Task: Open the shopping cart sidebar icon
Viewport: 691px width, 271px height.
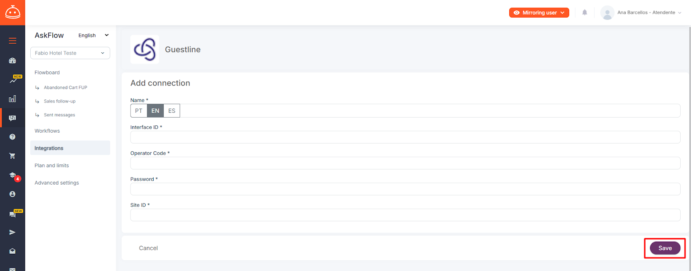Action: pyautogui.click(x=13, y=156)
